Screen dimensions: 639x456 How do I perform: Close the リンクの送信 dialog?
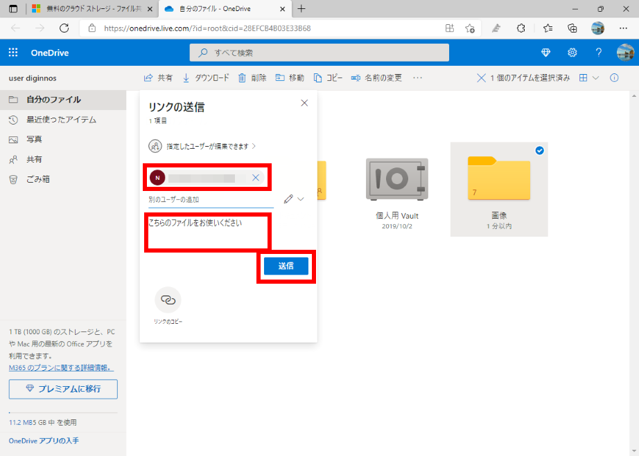(304, 103)
